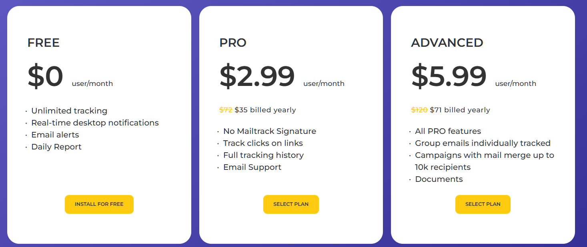Click the No Mailtrack Signature feature
Image resolution: width=587 pixels, height=247 pixels.
click(x=270, y=131)
